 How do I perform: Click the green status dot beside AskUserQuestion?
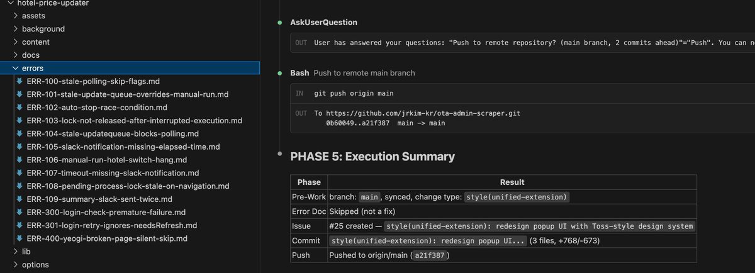click(x=279, y=23)
